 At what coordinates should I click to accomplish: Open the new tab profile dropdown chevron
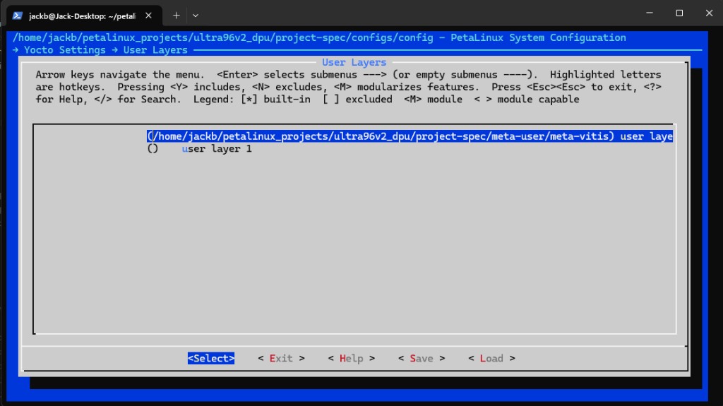click(x=196, y=15)
